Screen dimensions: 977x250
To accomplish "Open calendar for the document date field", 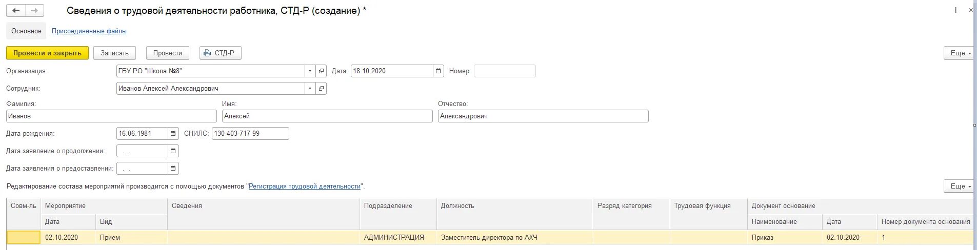I will coord(438,71).
